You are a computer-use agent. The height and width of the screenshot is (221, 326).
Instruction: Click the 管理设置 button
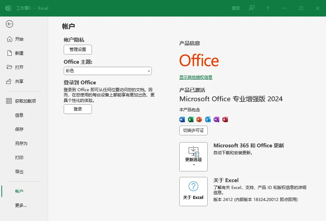(x=78, y=50)
